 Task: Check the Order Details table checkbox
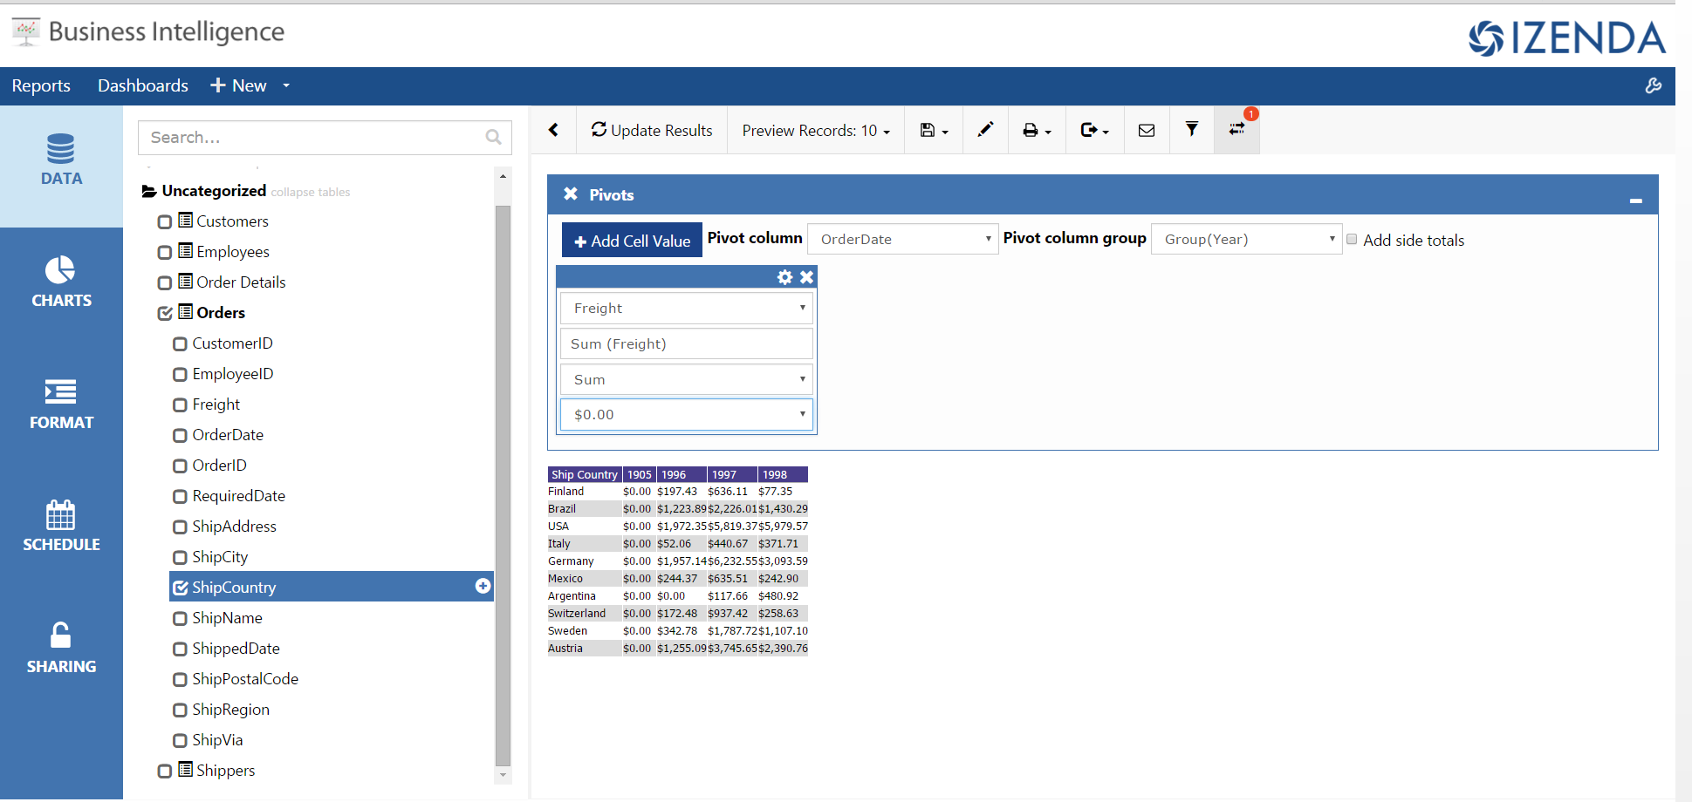click(164, 282)
